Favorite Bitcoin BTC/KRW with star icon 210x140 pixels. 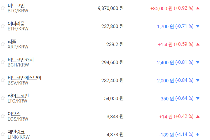(3, 8)
